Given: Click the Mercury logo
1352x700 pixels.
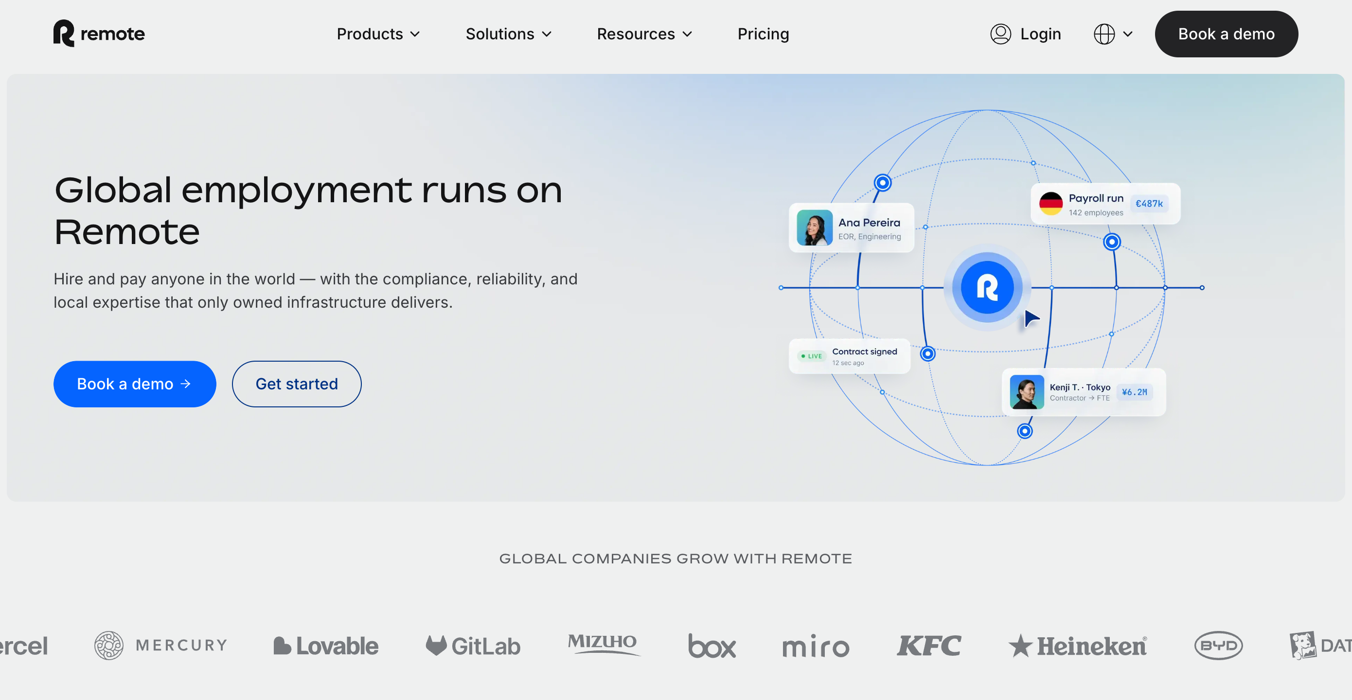Looking at the screenshot, I should pyautogui.click(x=160, y=645).
